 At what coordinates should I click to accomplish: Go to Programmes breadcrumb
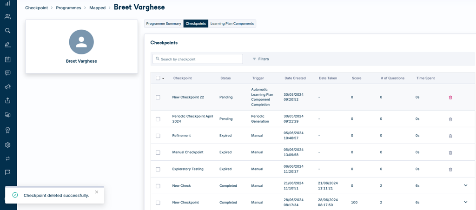coord(69,8)
